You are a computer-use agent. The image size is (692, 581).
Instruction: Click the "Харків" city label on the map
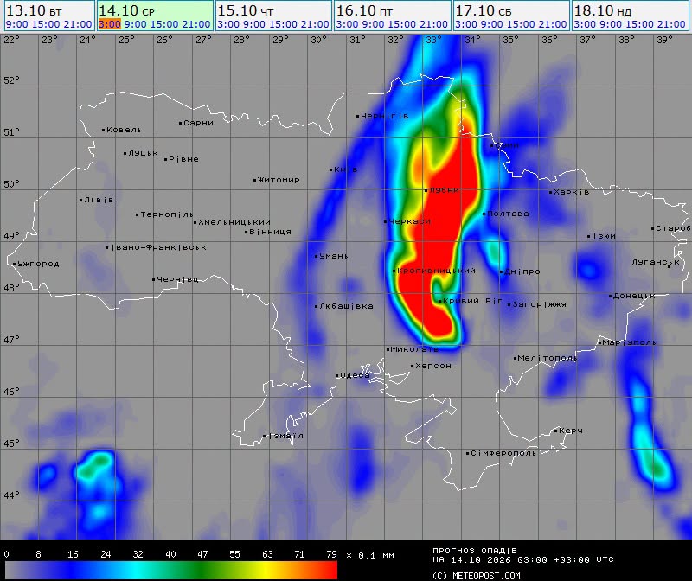pos(572,192)
